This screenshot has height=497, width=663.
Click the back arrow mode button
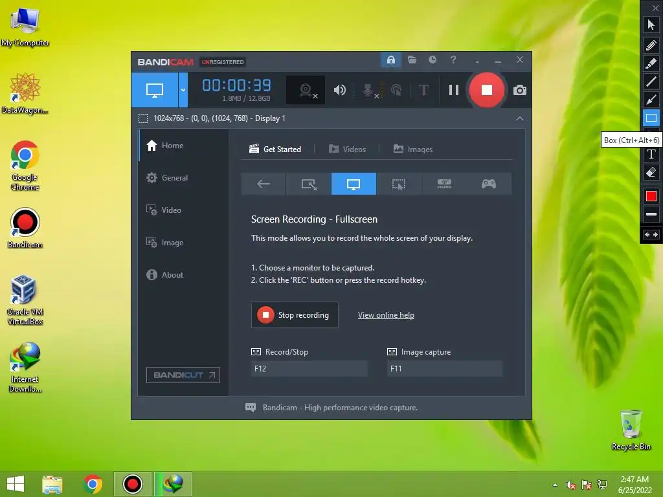264,184
